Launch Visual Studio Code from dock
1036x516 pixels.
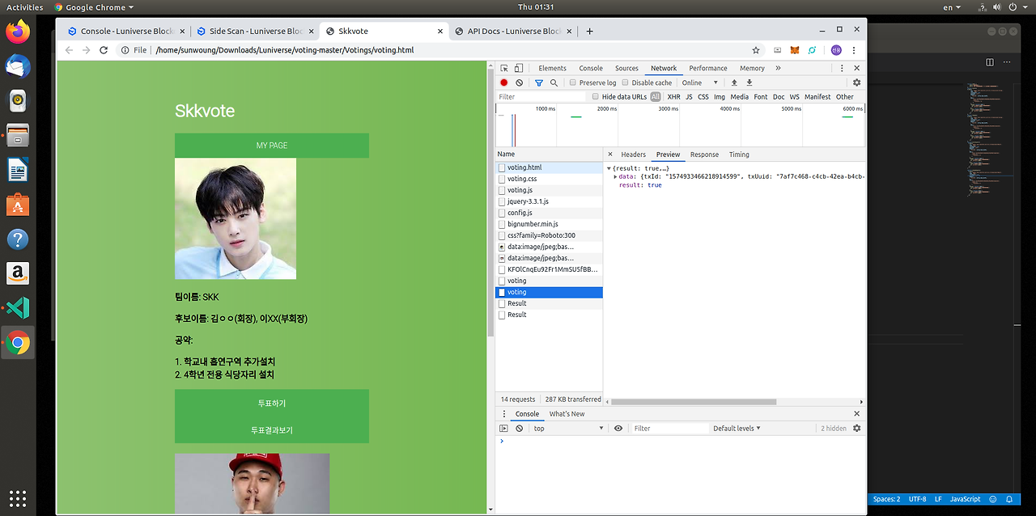(x=17, y=308)
